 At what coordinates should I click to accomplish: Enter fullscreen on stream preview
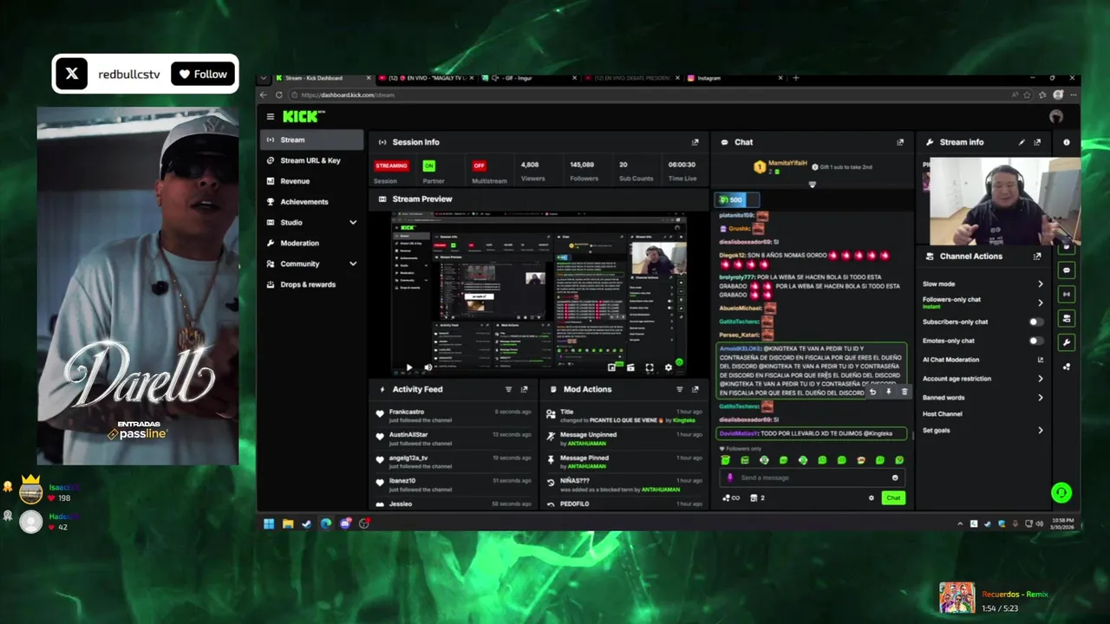pyautogui.click(x=650, y=367)
